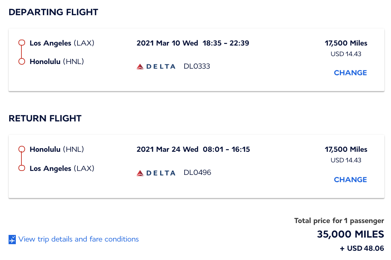Select the DEPARTING FLIGHT section header
Screen dimensions: 391x260
(x=53, y=12)
